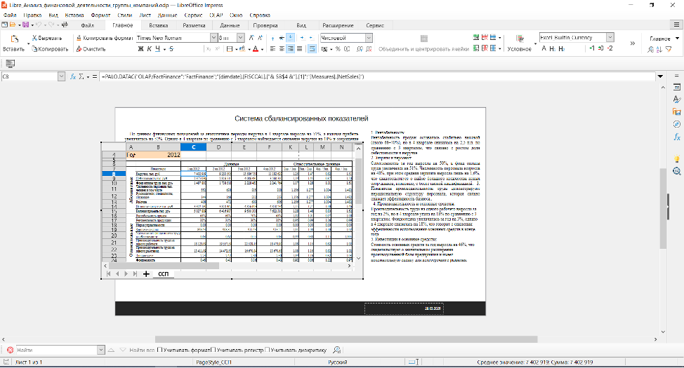
Task: Open document folder icon
Action: point(12,25)
